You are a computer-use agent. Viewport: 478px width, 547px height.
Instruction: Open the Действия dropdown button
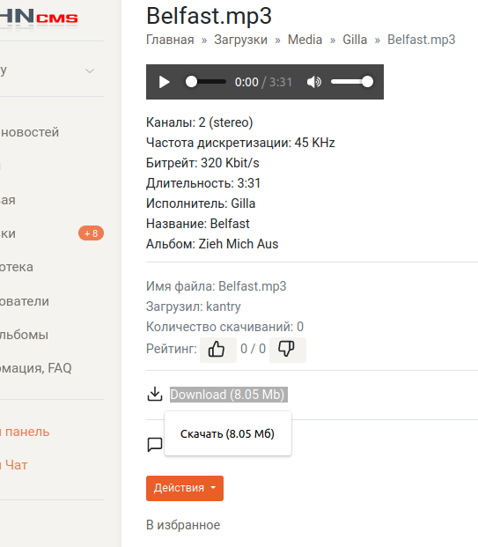(x=185, y=488)
